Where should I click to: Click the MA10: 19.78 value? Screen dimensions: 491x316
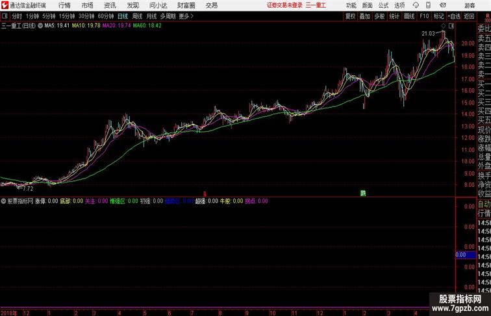[x=86, y=26]
